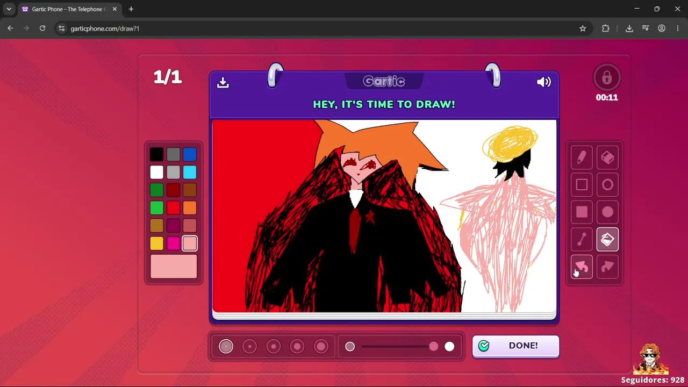Select the second brush size
This screenshot has width=688, height=387.
point(250,347)
